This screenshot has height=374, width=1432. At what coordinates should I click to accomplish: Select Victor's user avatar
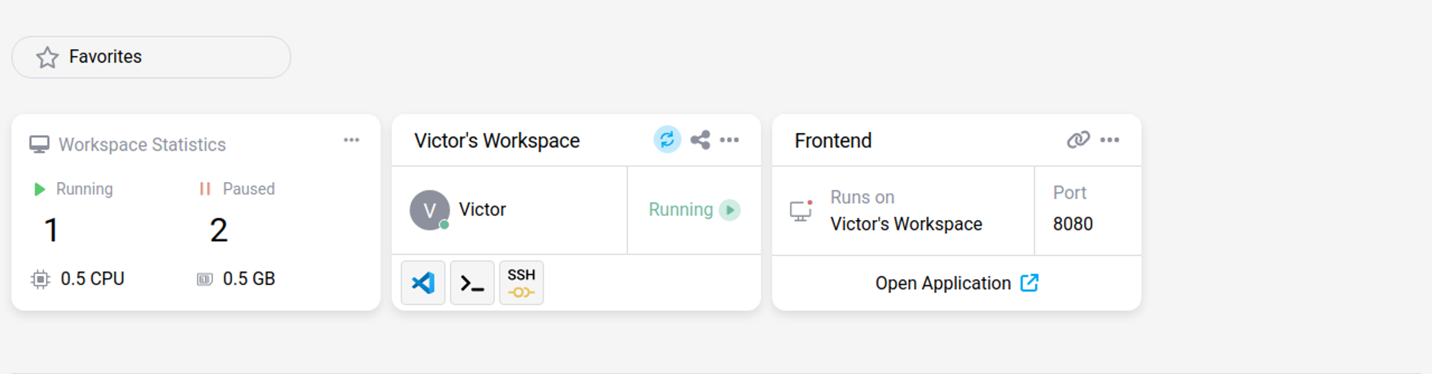point(429,210)
